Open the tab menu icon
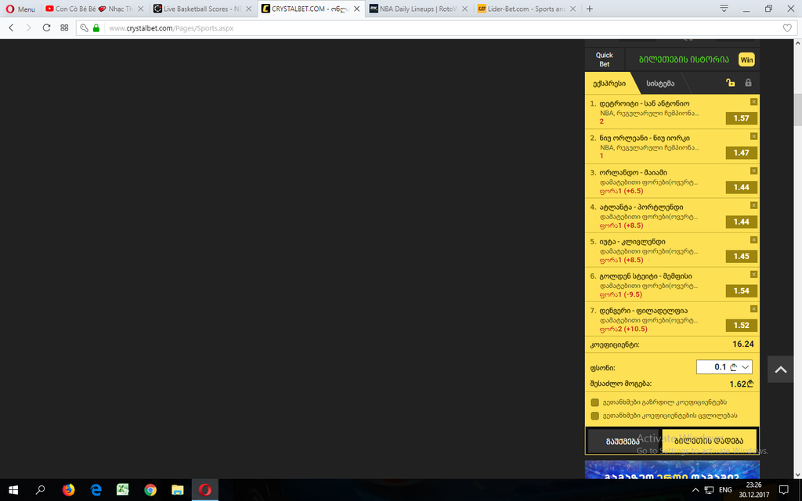Image resolution: width=802 pixels, height=501 pixels. coord(724,9)
